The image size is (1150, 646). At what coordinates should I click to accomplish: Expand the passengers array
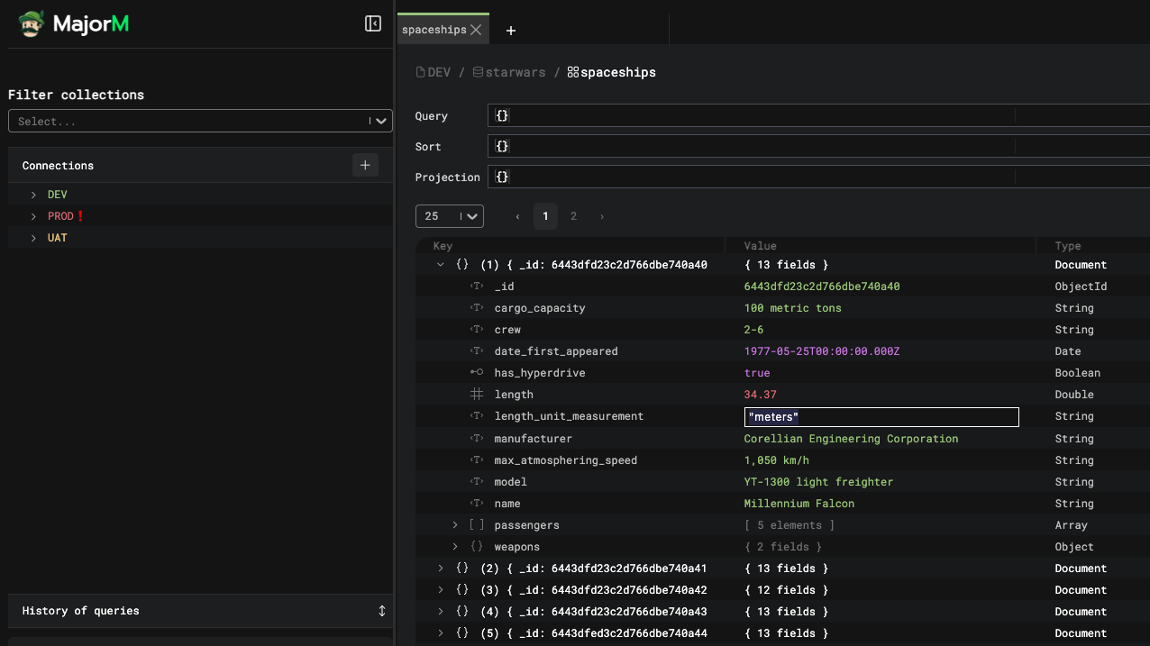coord(455,525)
